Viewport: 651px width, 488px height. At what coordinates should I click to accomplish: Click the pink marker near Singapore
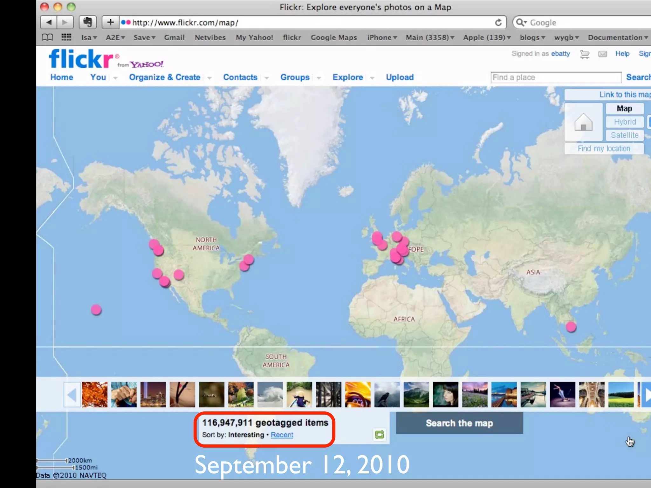571,327
